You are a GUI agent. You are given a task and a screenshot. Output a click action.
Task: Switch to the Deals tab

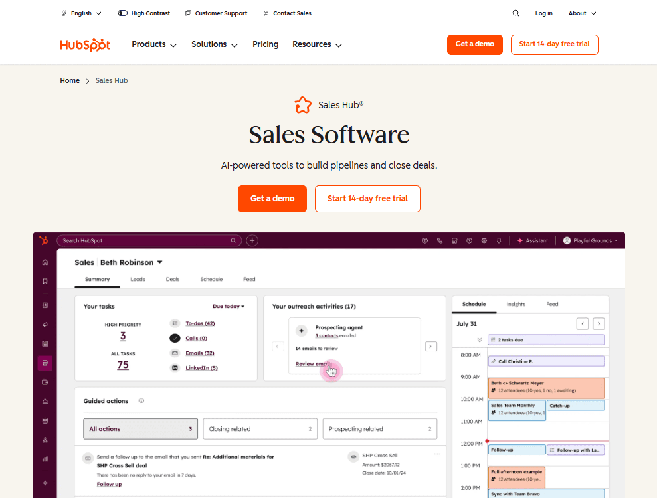pos(173,279)
